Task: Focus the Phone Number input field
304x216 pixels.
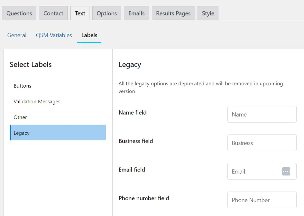Action: 262,200
